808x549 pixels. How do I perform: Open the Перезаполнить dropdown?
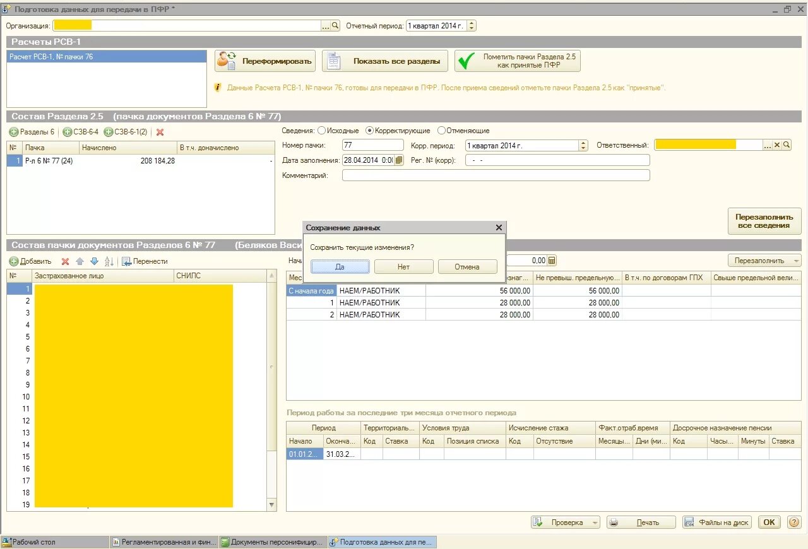coord(764,261)
